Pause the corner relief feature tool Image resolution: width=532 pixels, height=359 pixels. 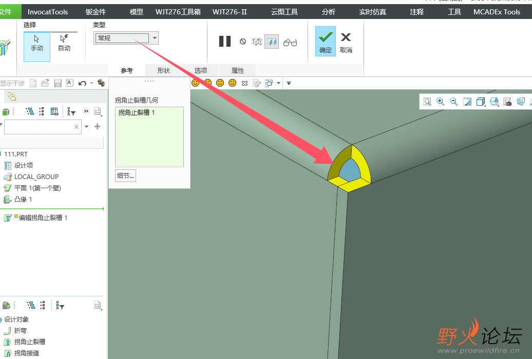(225, 42)
